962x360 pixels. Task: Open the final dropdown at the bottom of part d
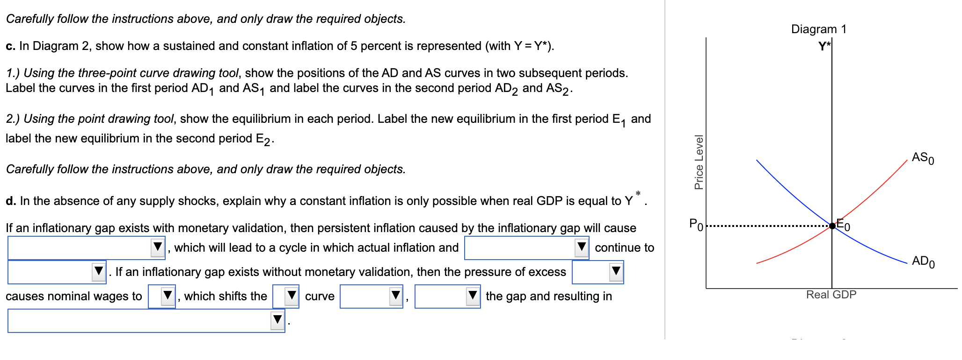click(277, 319)
